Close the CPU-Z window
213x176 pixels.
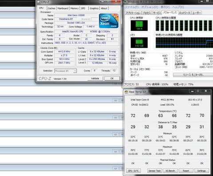[116, 1]
